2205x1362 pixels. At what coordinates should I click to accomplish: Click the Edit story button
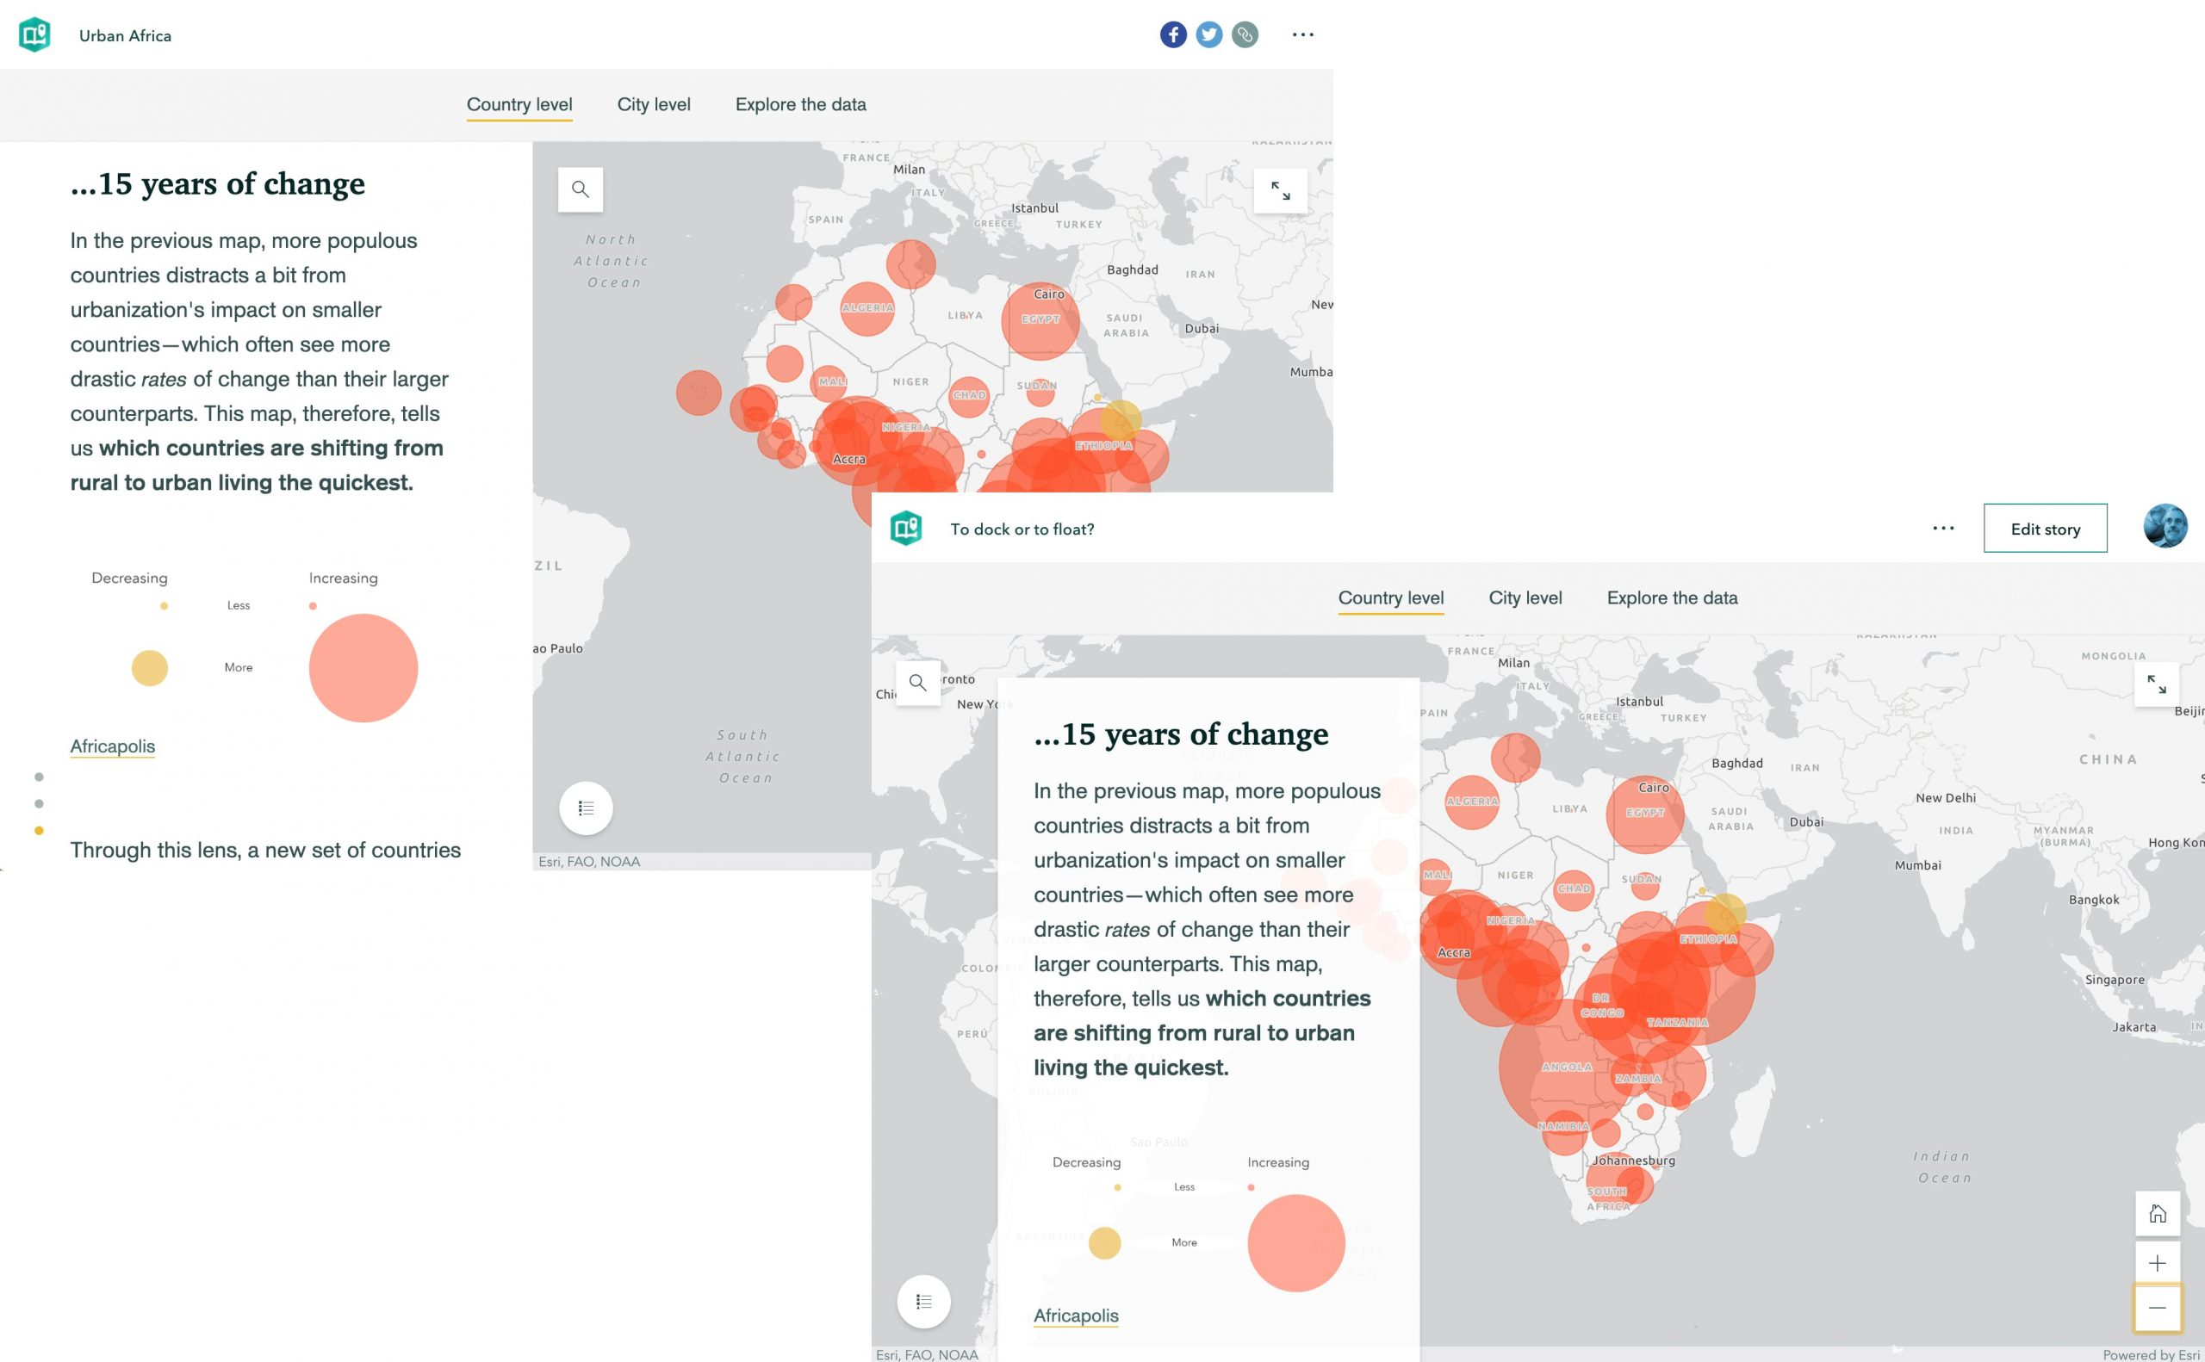(x=2045, y=529)
